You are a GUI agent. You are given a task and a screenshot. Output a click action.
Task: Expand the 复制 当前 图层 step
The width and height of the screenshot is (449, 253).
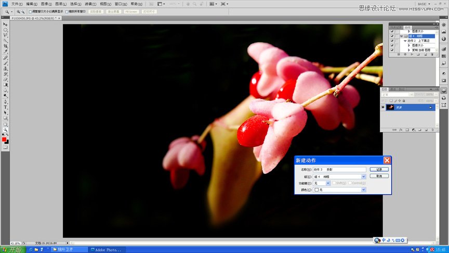409,50
